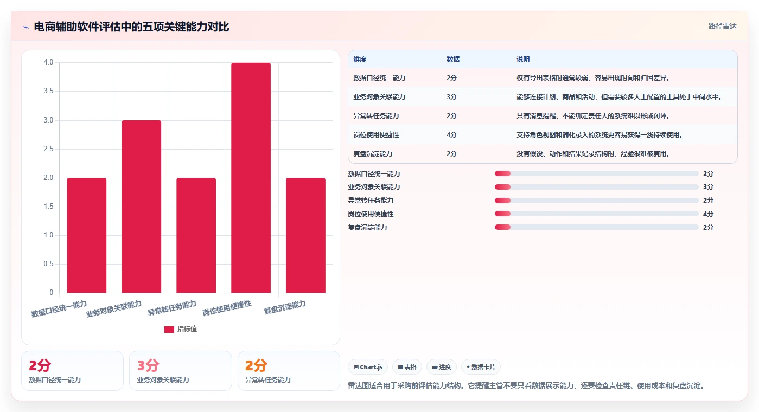This screenshot has height=412, width=759.
Task: Click progress bar for 异常转任务能力
Action: click(596, 201)
